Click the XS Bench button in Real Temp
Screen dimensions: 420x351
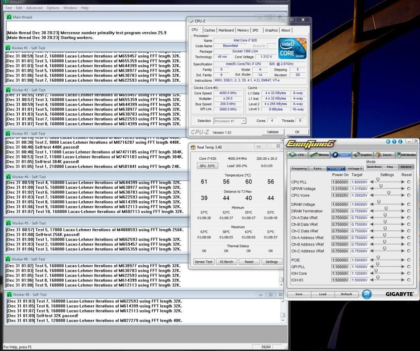pyautogui.click(x=226, y=262)
